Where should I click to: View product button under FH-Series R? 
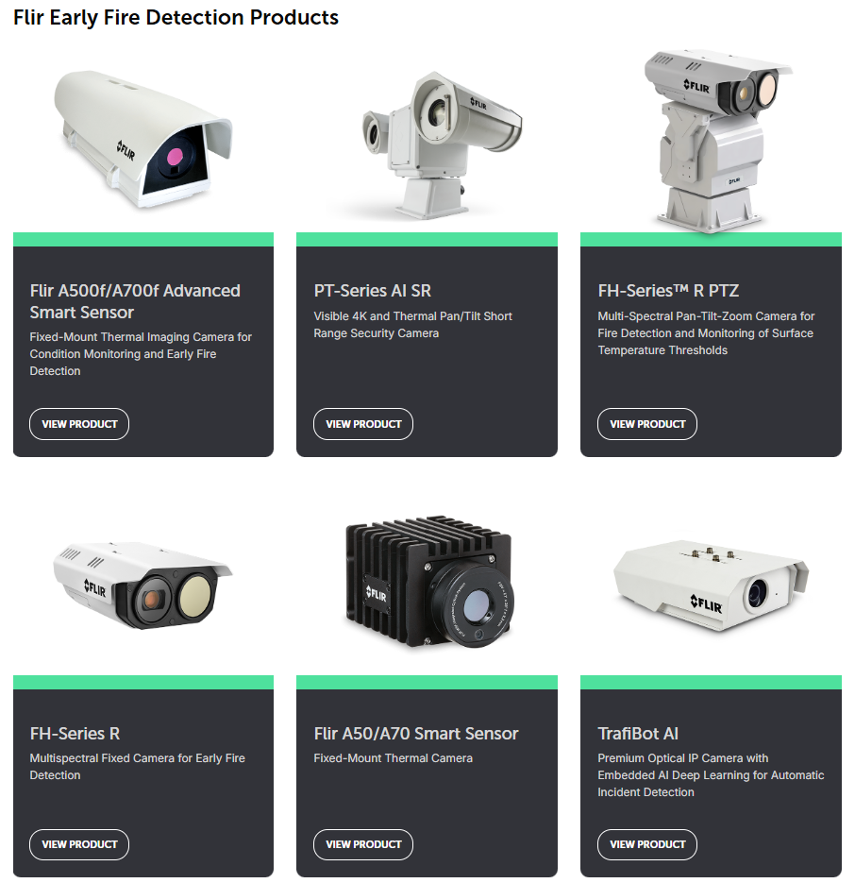coord(79,844)
